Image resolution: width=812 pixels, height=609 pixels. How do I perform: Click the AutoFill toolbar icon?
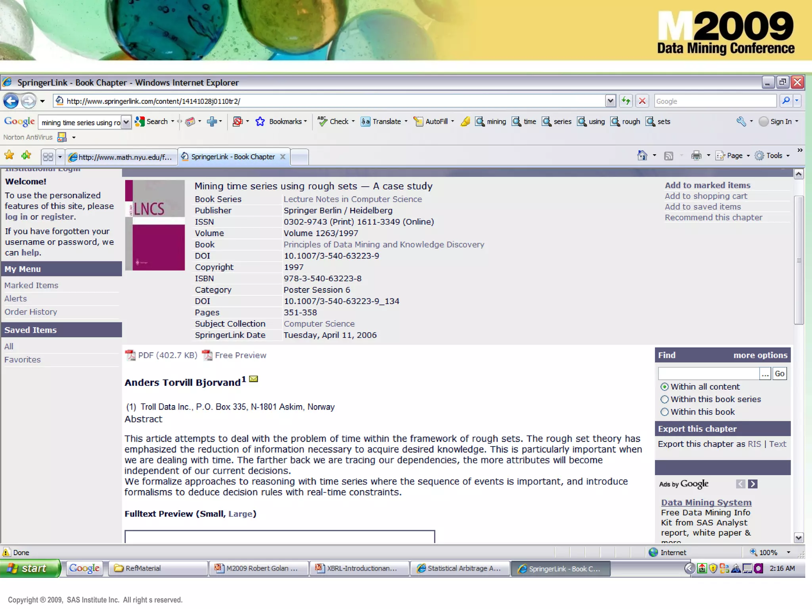click(x=418, y=121)
